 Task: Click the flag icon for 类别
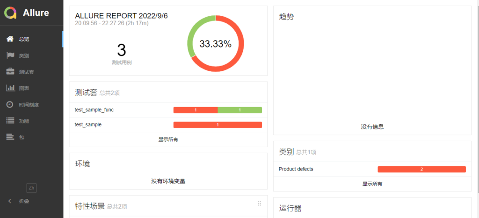pos(10,55)
